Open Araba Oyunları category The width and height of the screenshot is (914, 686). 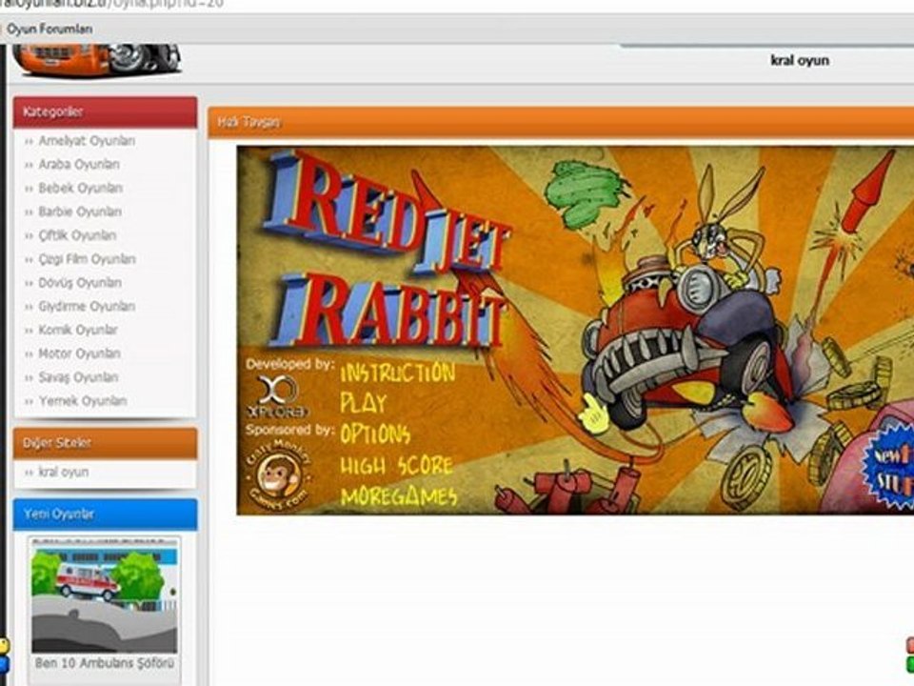point(79,165)
